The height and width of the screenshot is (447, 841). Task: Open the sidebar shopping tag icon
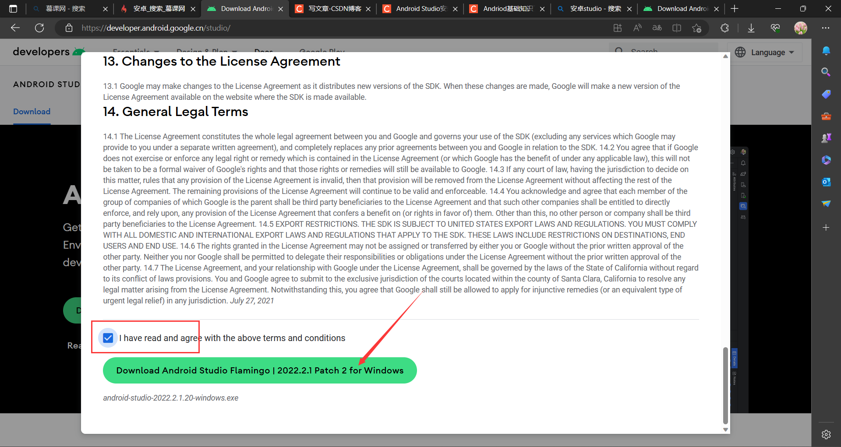[x=826, y=94]
